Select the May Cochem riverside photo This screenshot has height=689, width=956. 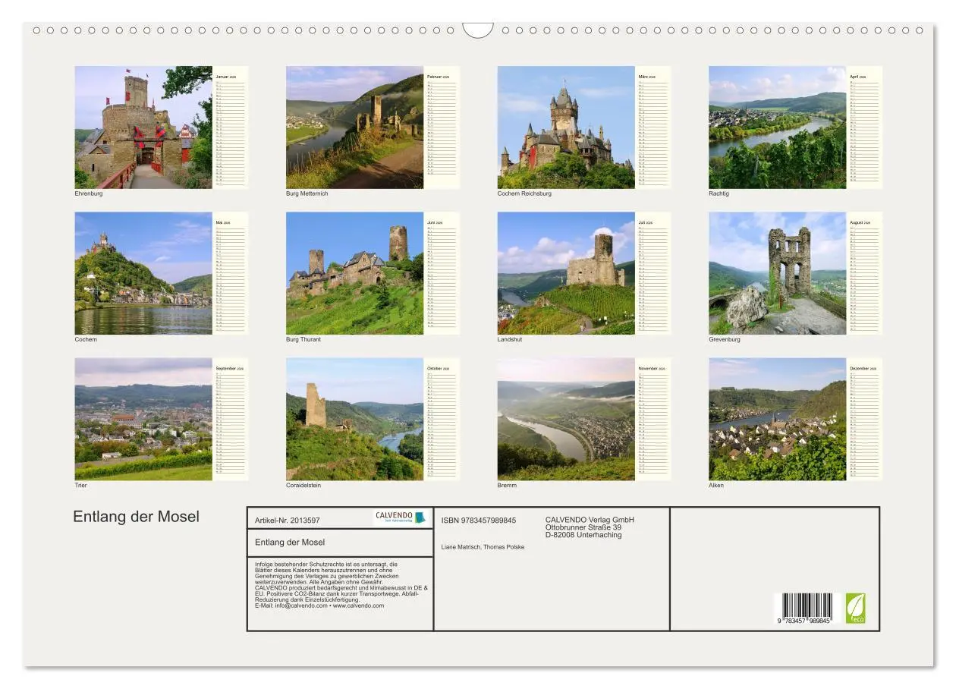pos(144,273)
